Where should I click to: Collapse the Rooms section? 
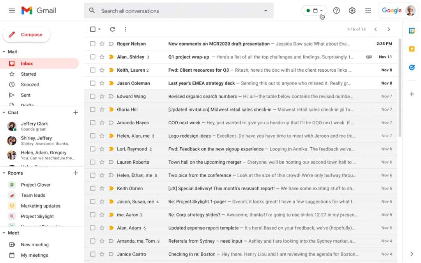pos(4,173)
